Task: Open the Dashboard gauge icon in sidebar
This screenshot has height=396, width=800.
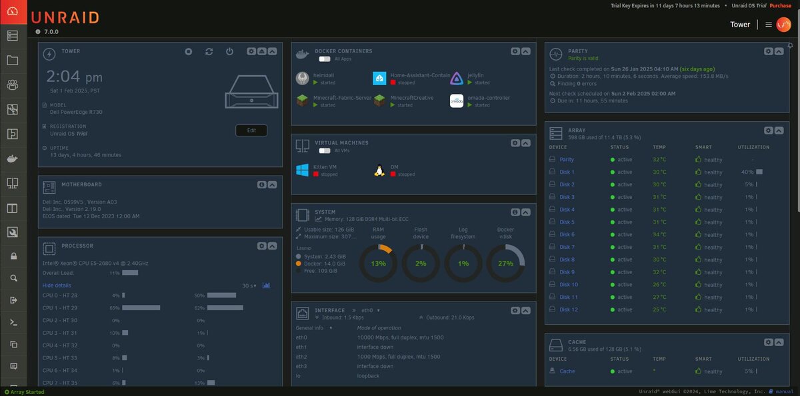Action: coord(13,13)
